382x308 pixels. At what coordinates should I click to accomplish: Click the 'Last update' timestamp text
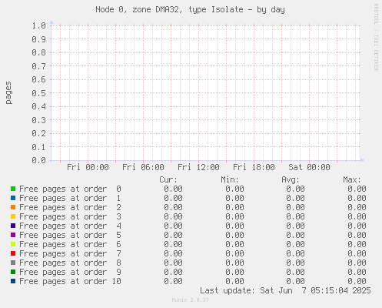tap(285, 291)
